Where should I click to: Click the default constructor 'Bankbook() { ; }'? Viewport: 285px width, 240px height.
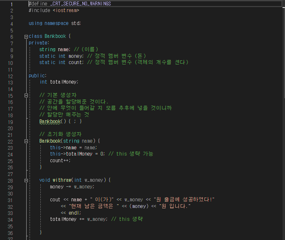click(60, 121)
